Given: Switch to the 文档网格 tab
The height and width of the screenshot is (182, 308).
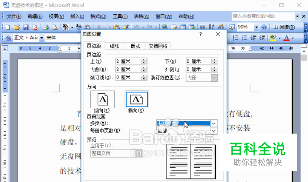Looking at the screenshot, I should 158,46.
